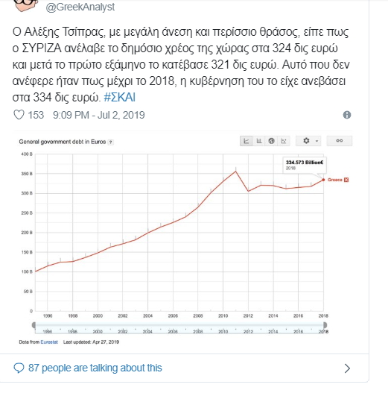
Task: Switch to the bar chart view icon
Action: 259,141
